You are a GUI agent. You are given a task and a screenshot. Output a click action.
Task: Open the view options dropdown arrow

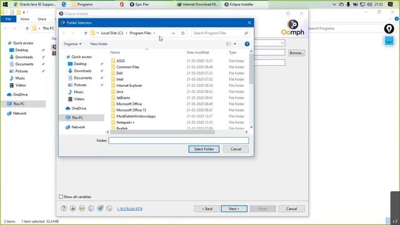tap(235, 44)
